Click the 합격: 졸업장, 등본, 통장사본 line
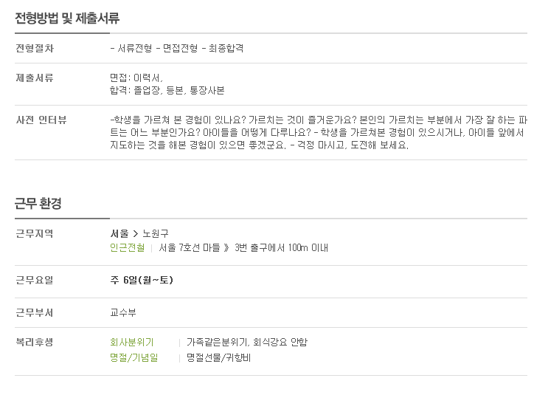The image size is (548, 395). pyautogui.click(x=167, y=91)
